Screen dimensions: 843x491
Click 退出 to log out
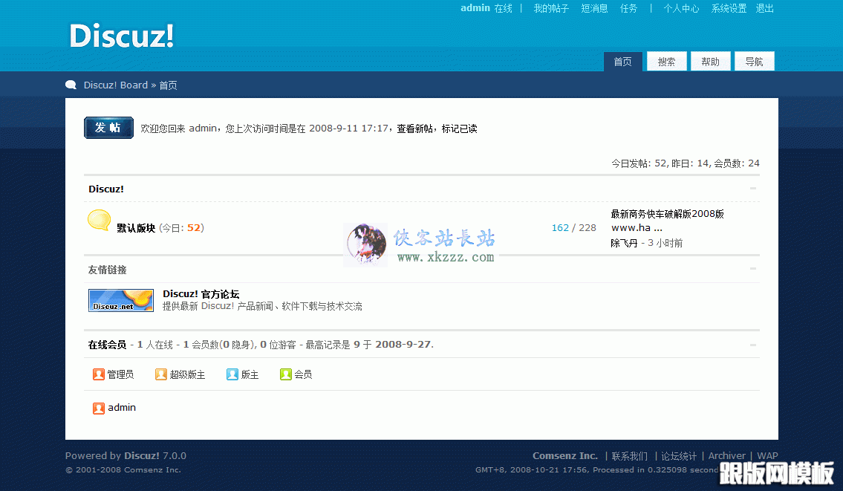[x=764, y=8]
